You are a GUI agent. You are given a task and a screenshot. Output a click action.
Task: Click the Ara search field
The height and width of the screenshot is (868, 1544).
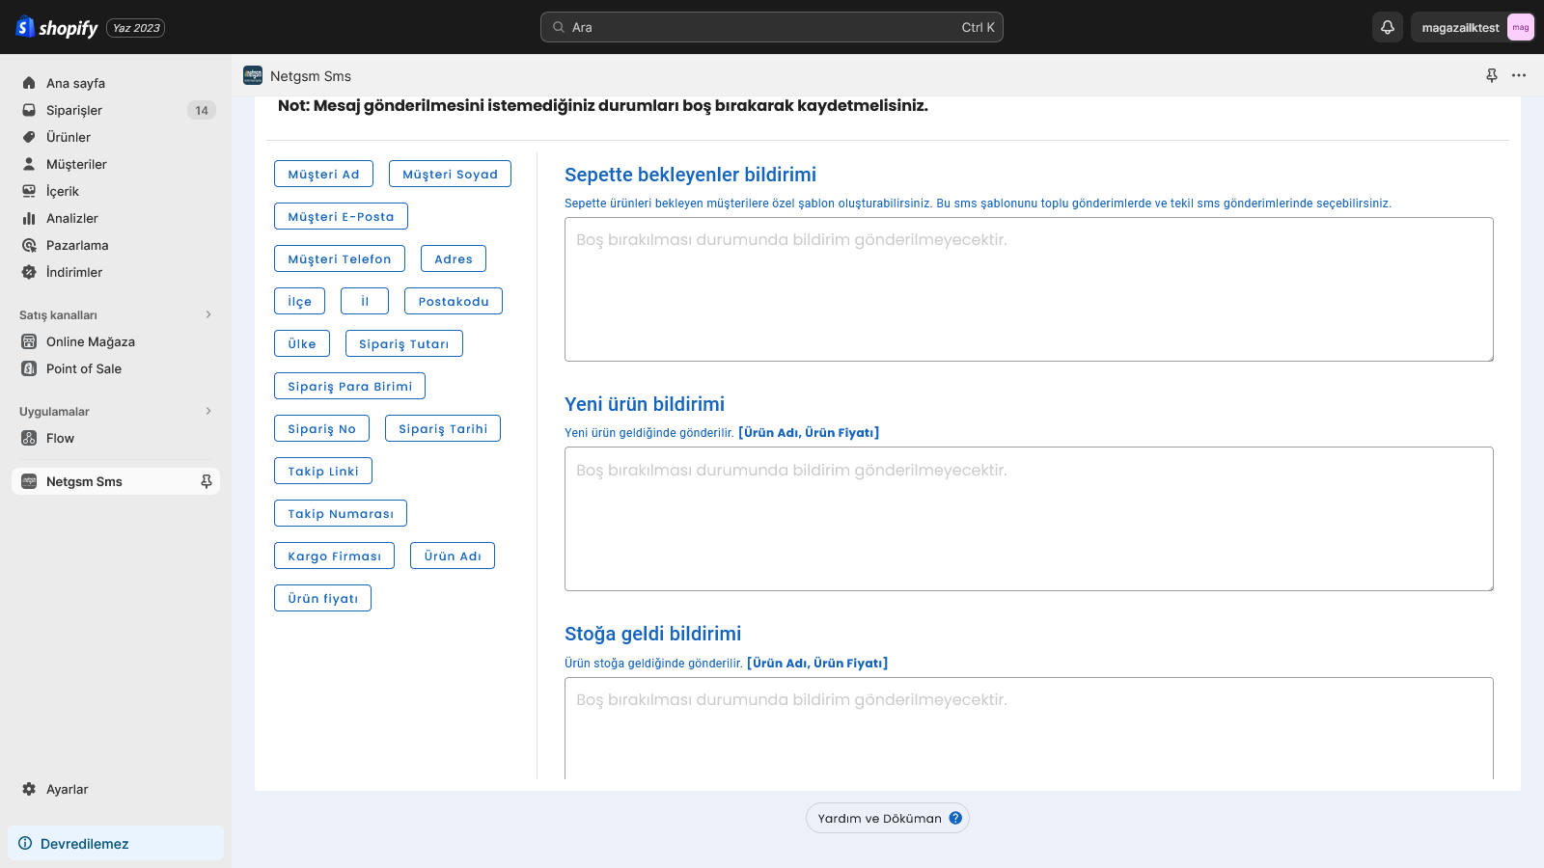tap(772, 27)
